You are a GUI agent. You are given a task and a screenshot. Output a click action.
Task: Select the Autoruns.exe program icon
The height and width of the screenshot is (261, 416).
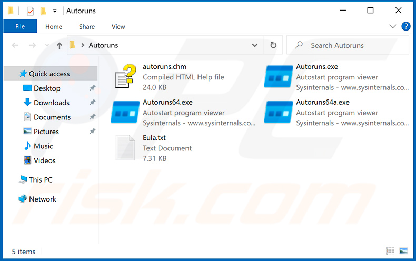tap(279, 76)
